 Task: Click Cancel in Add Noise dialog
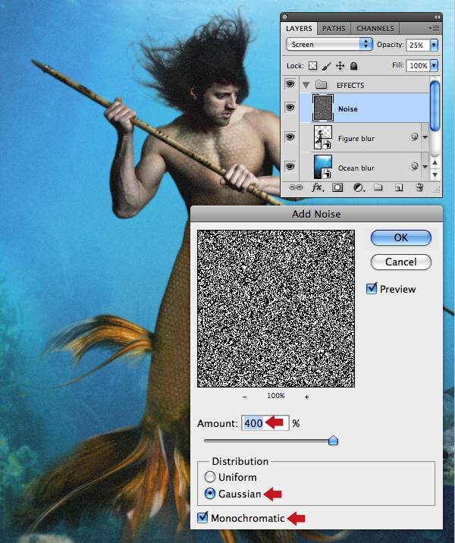[x=401, y=262]
